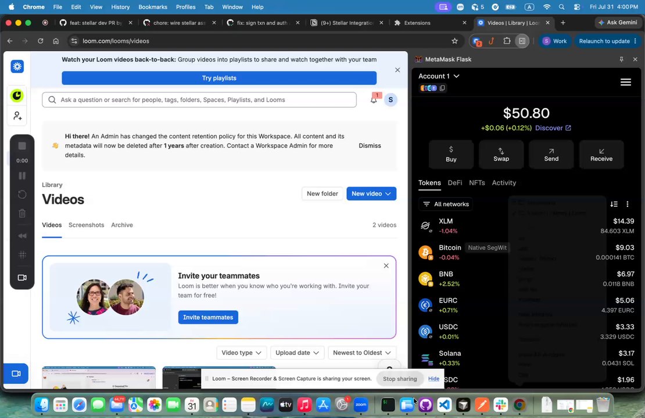Image resolution: width=645 pixels, height=418 pixels.
Task: Close the playlists banner
Action: 397,70
